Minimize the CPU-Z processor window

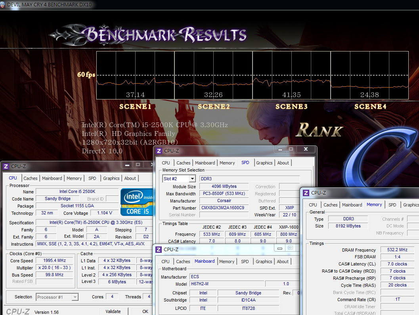(x=127, y=165)
